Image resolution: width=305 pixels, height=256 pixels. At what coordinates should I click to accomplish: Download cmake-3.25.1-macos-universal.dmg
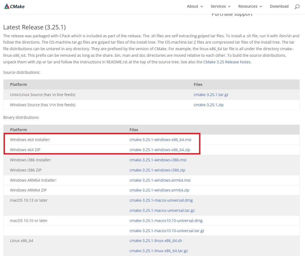tap(161, 200)
